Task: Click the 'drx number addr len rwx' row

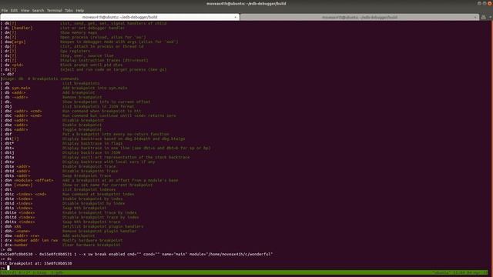Action: pos(62,240)
